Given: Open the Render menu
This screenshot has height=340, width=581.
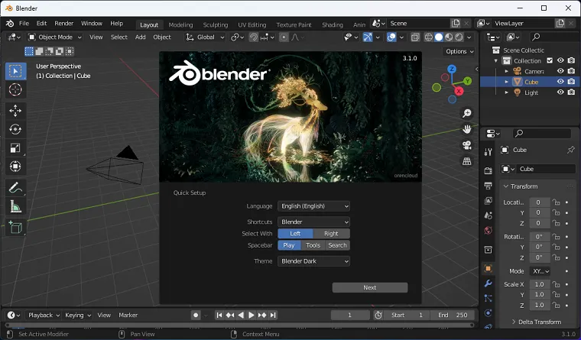Looking at the screenshot, I should [64, 24].
